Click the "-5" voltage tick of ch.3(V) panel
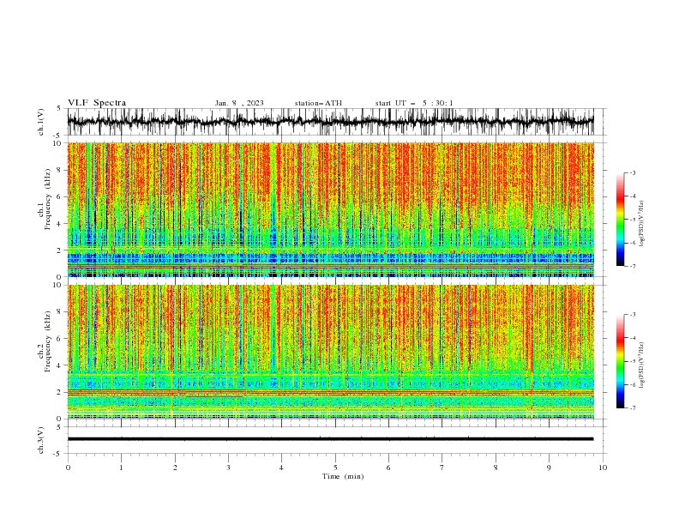 58,454
